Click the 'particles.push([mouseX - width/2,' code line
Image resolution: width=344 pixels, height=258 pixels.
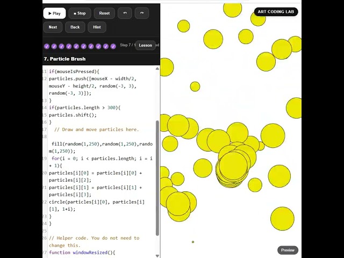(92, 79)
